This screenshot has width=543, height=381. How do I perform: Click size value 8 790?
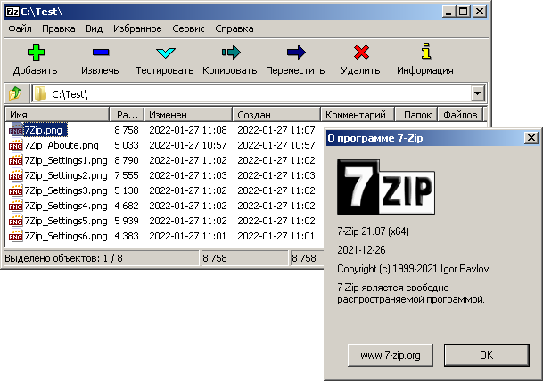(127, 160)
